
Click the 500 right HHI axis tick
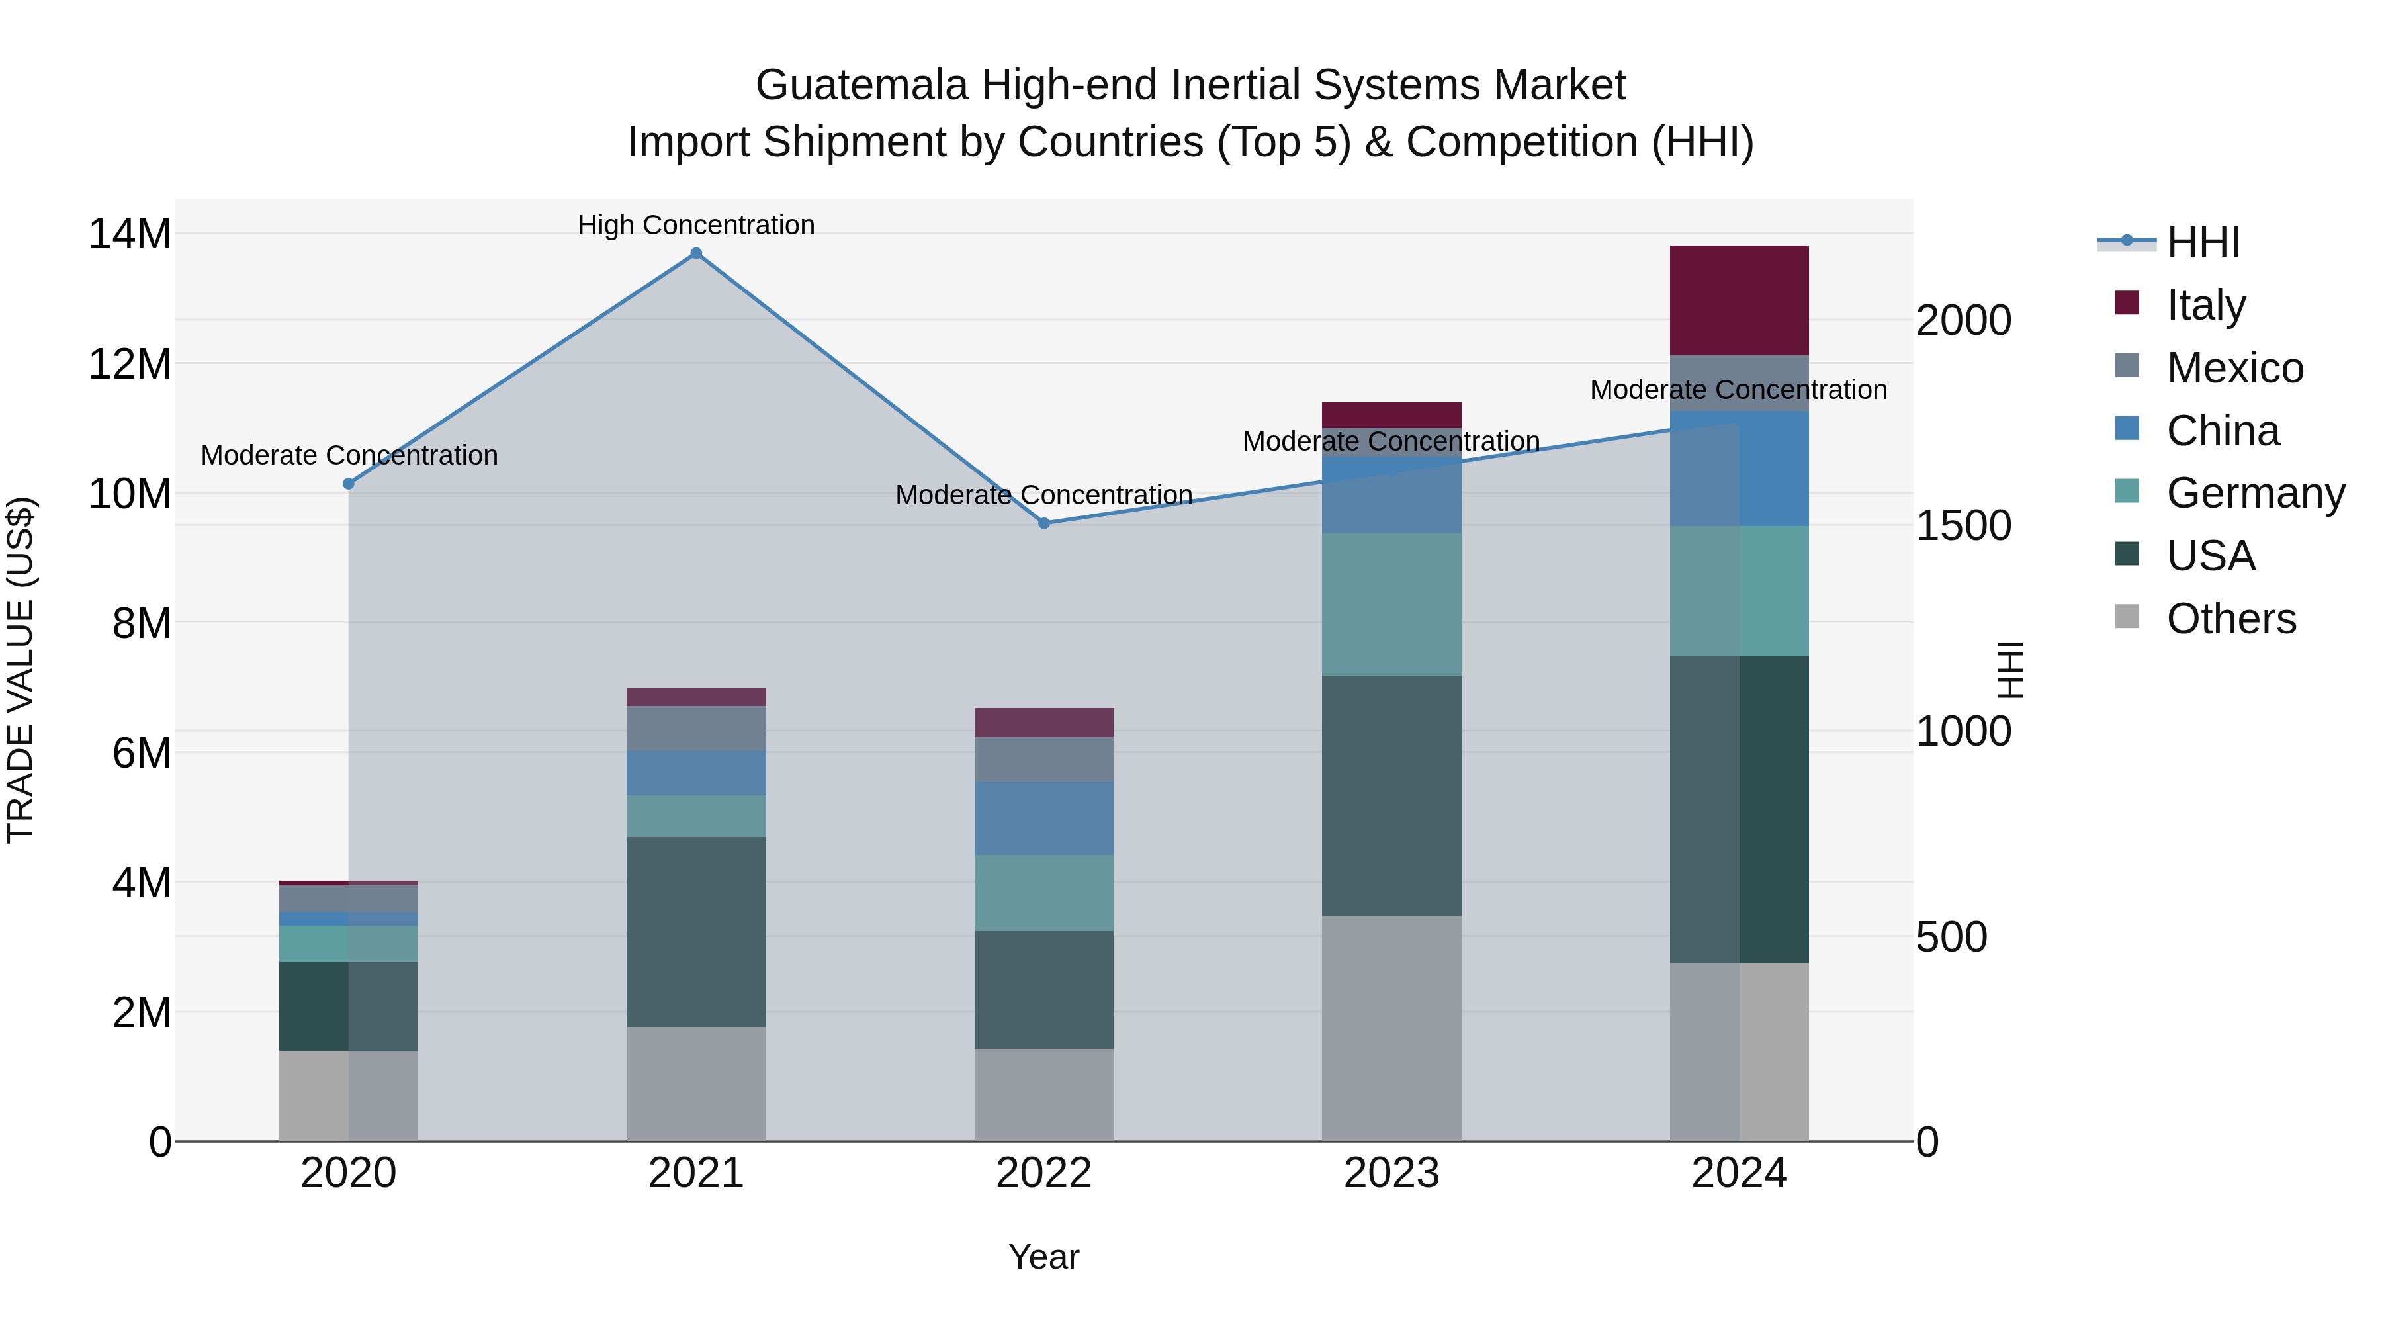(1951, 937)
